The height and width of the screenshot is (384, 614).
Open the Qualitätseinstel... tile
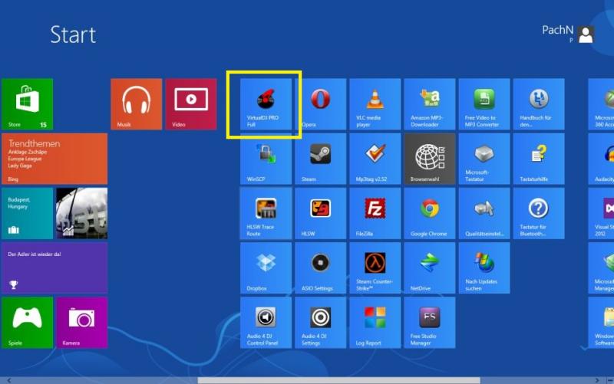pos(484,214)
